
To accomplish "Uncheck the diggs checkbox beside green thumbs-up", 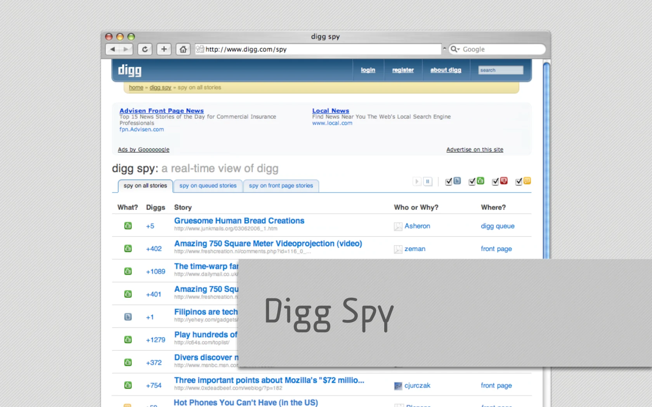I will tap(472, 181).
